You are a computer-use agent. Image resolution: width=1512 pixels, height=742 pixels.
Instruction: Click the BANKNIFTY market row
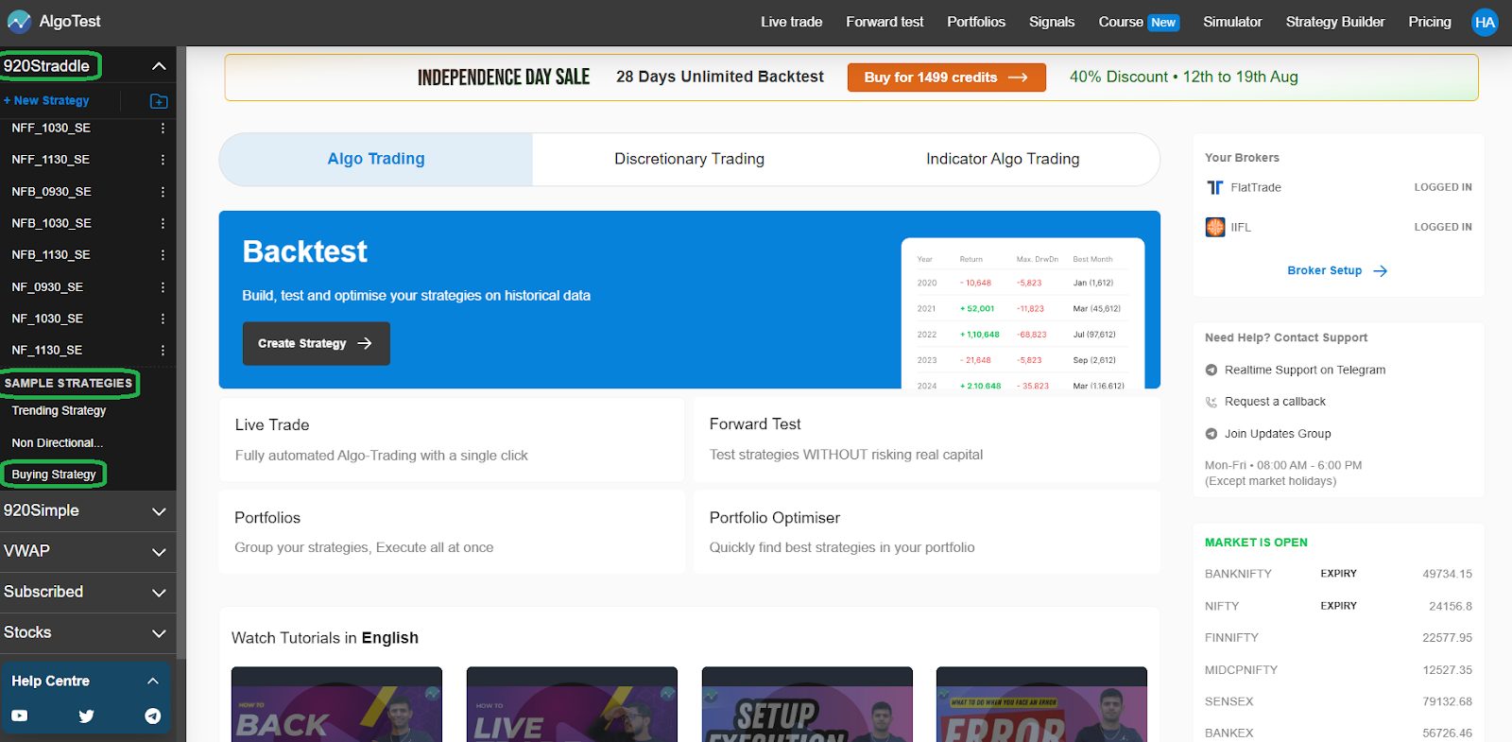pos(1338,574)
